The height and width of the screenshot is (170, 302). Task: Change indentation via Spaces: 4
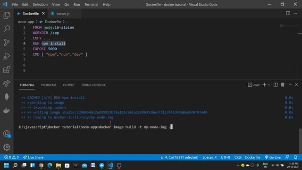210,157
